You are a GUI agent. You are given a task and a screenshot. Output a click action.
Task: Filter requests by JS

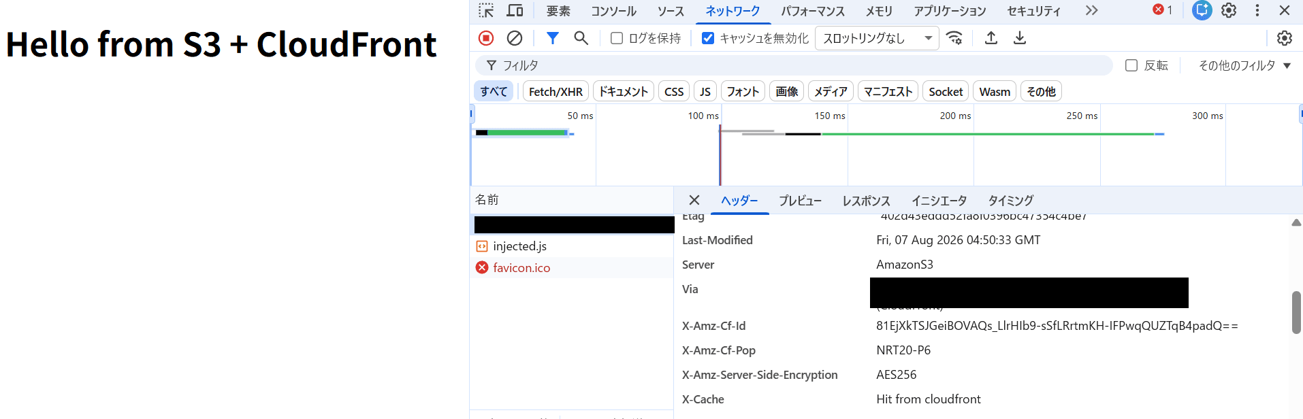click(x=705, y=91)
